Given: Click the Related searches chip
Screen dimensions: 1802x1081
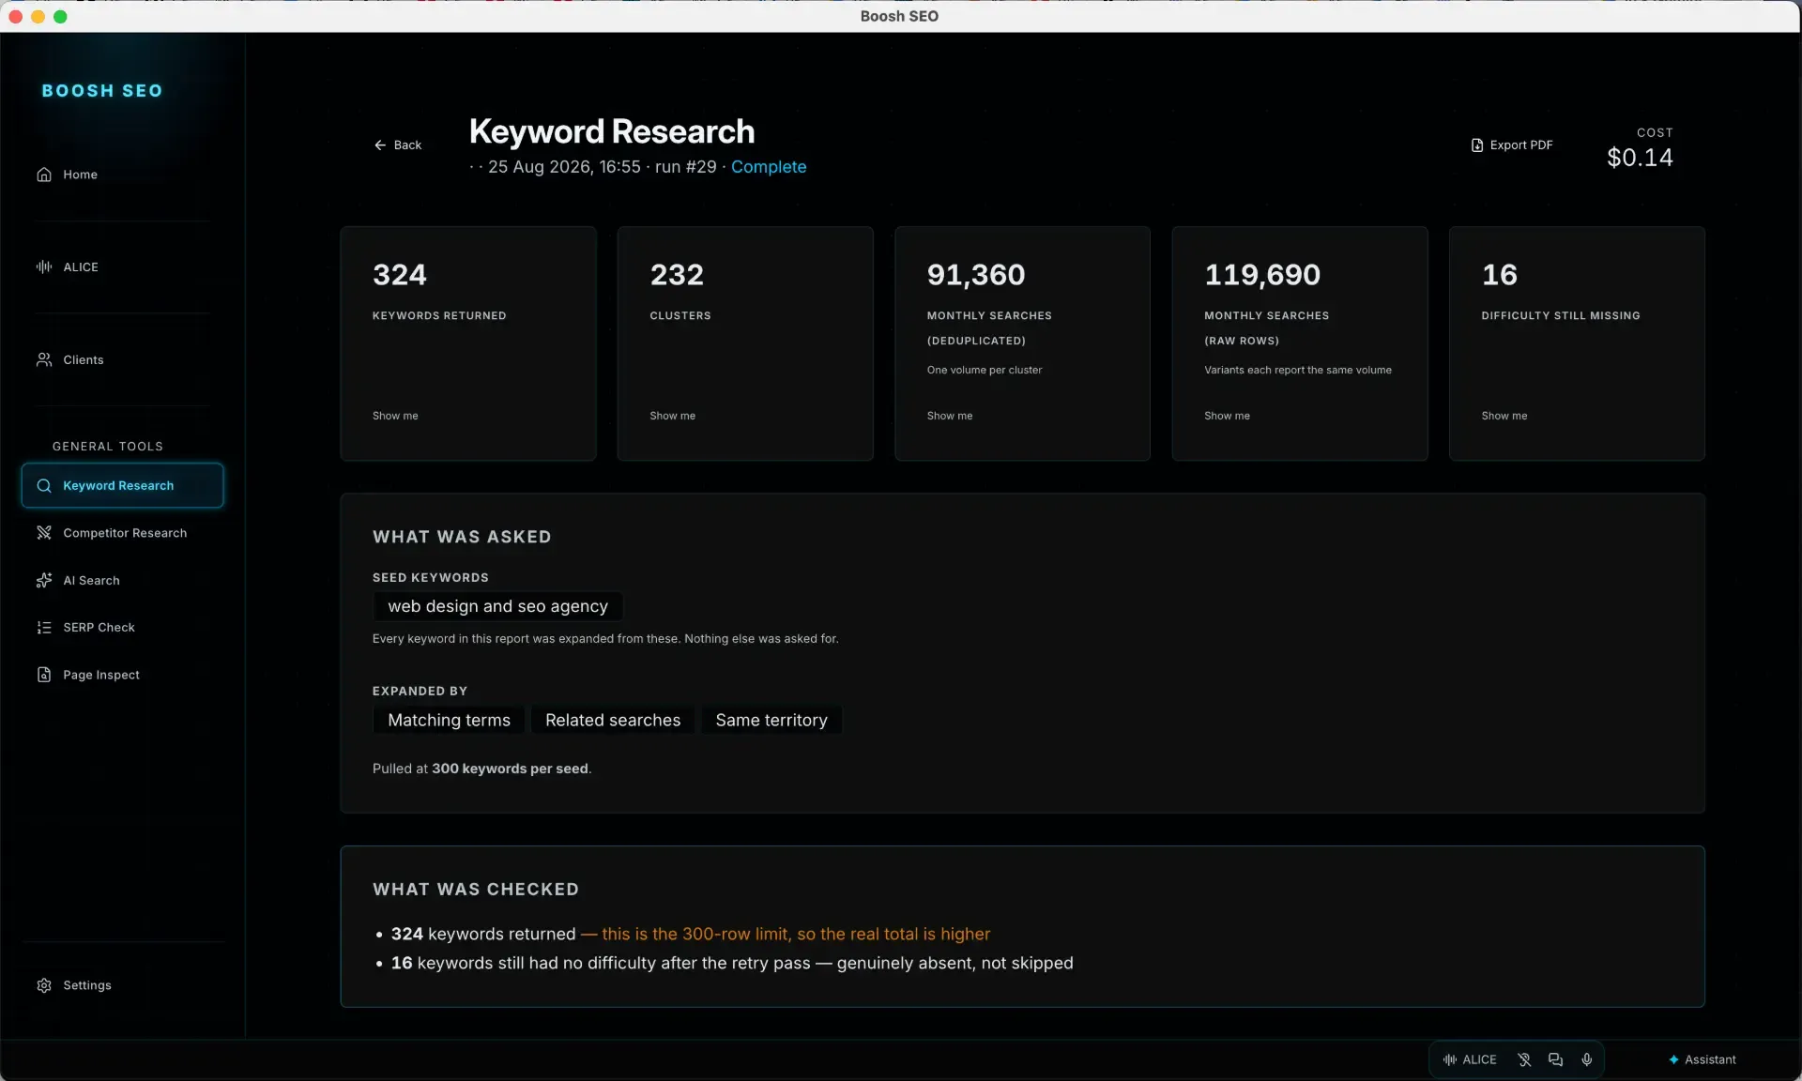Looking at the screenshot, I should point(613,720).
